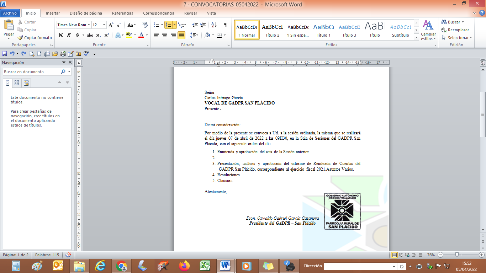Click the zoom slider in status bar
This screenshot has width=486, height=273.
point(457,255)
